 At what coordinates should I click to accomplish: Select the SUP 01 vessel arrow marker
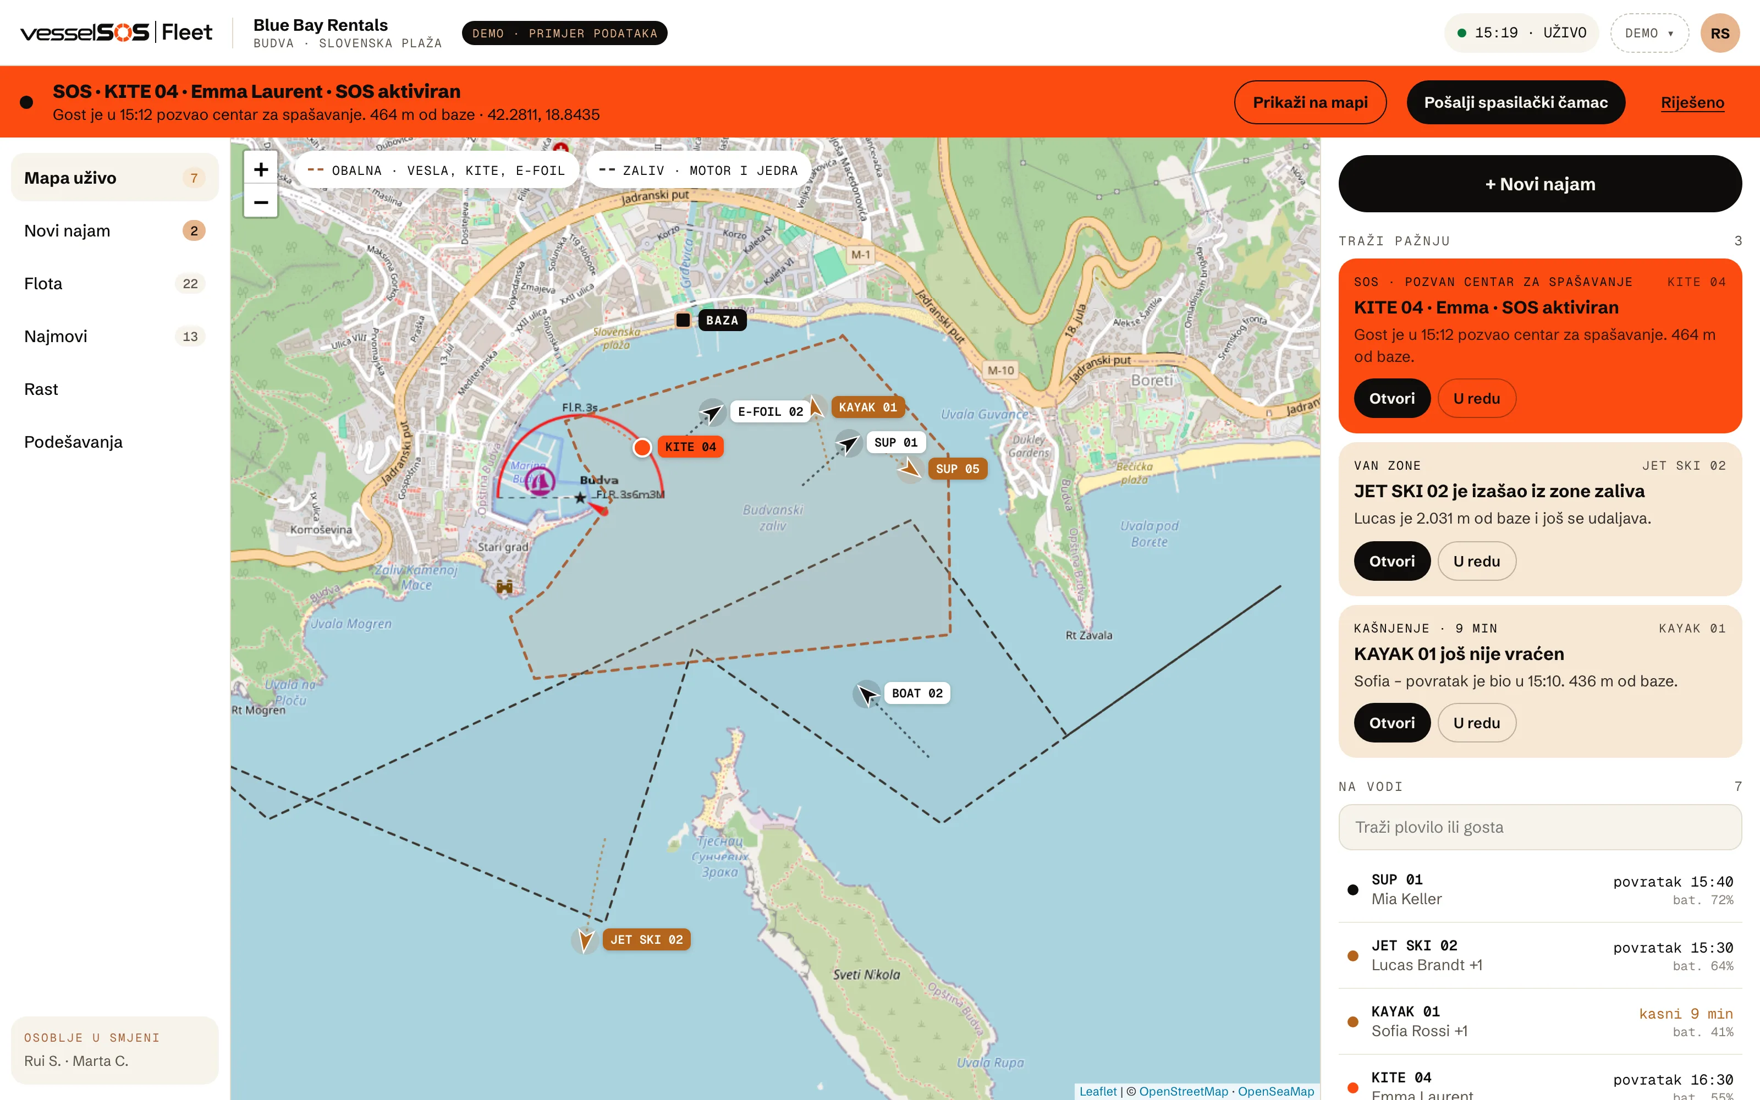click(848, 443)
